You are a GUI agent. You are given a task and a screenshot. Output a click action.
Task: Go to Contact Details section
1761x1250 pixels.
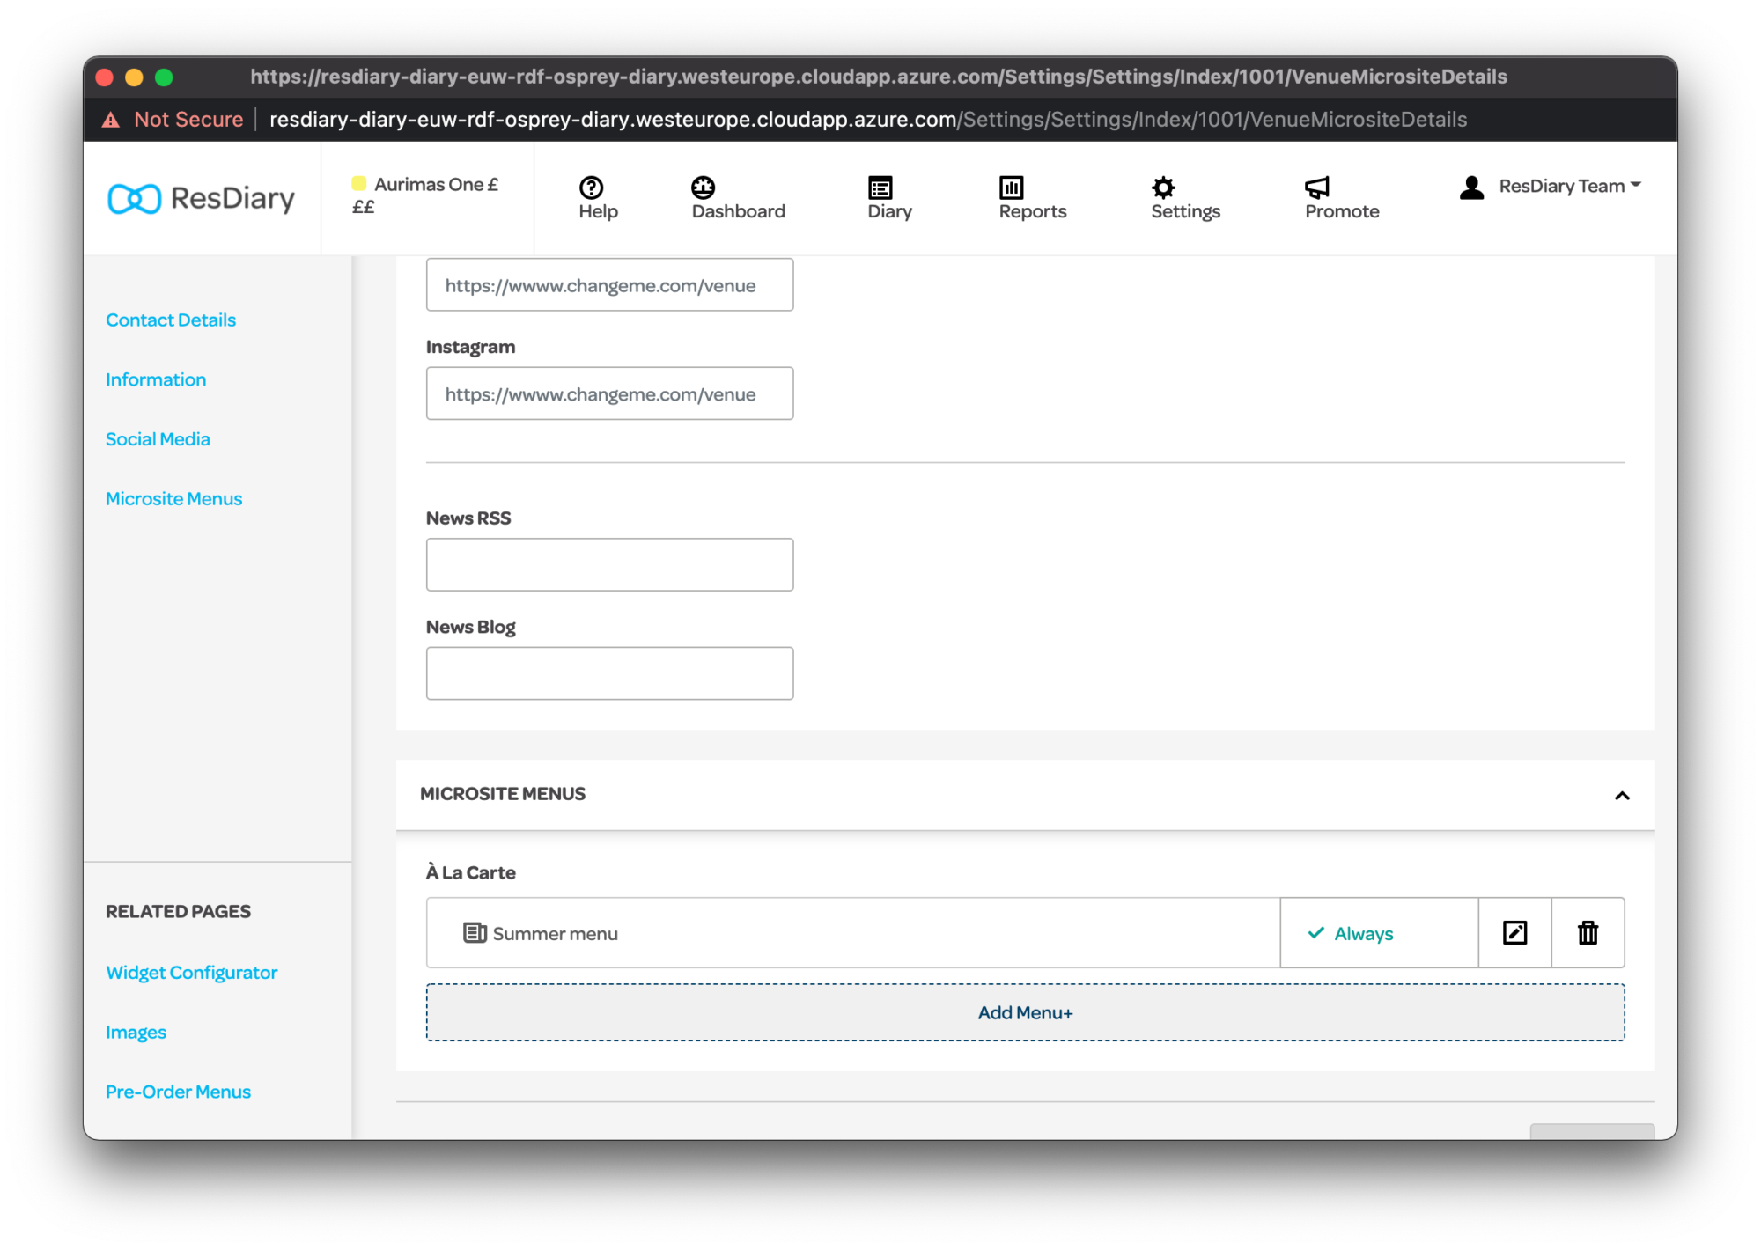pos(171,320)
